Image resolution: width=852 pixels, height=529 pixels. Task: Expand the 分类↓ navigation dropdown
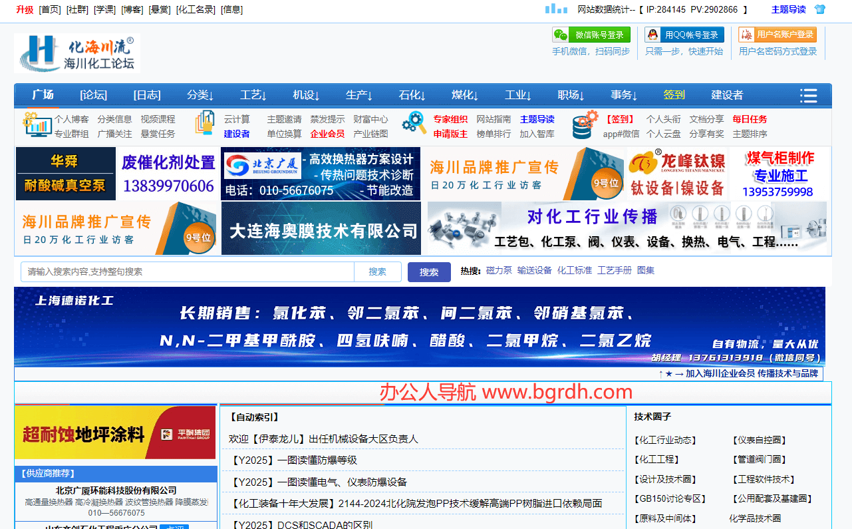[200, 95]
